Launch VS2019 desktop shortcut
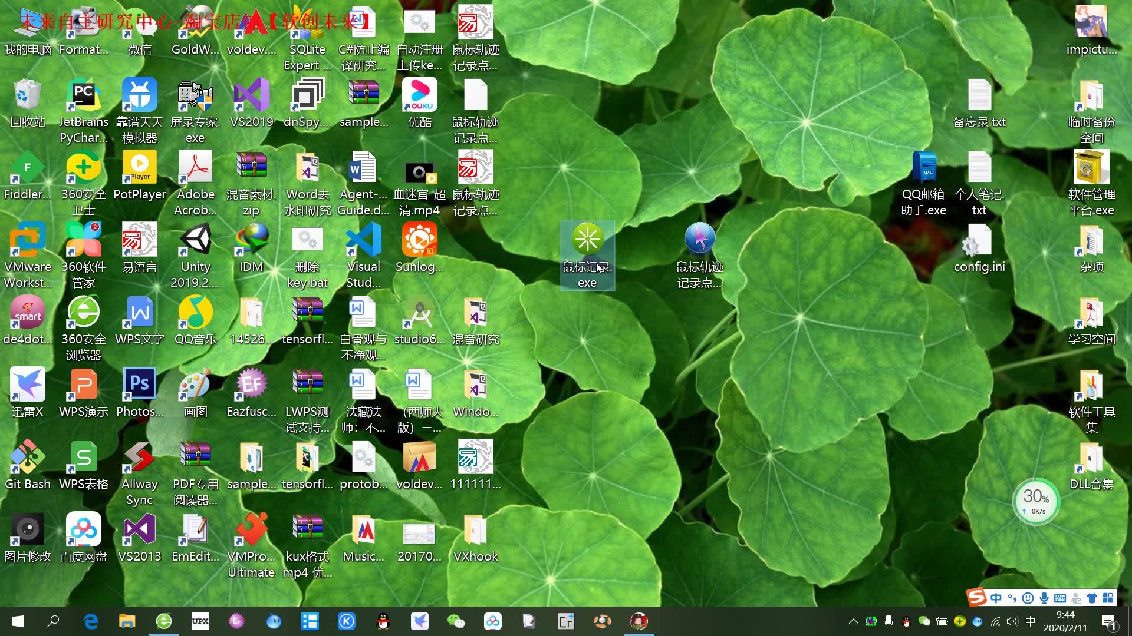The height and width of the screenshot is (636, 1132). click(251, 103)
